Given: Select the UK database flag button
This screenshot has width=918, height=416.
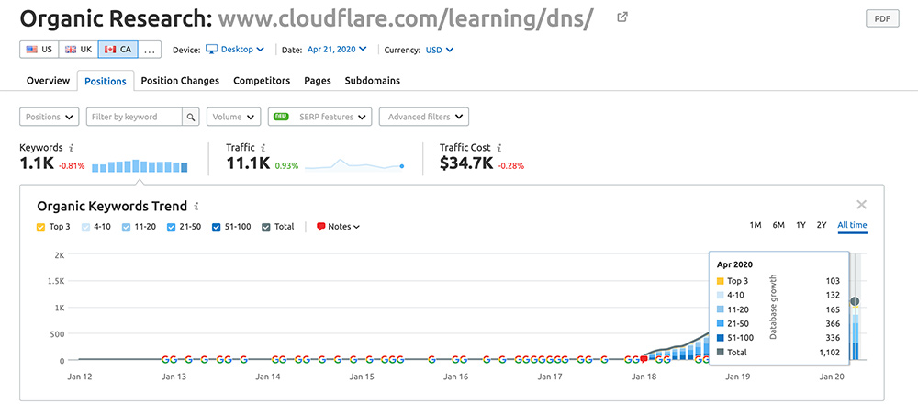Looking at the screenshot, I should [78, 50].
